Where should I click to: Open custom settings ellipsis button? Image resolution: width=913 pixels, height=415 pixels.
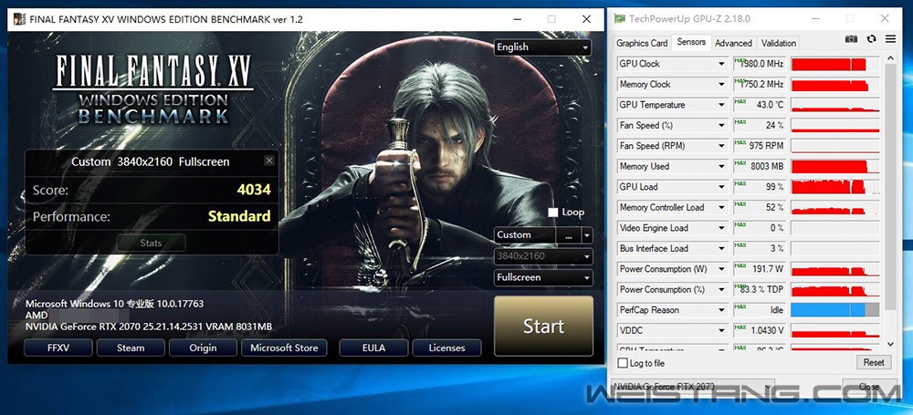pos(568,235)
